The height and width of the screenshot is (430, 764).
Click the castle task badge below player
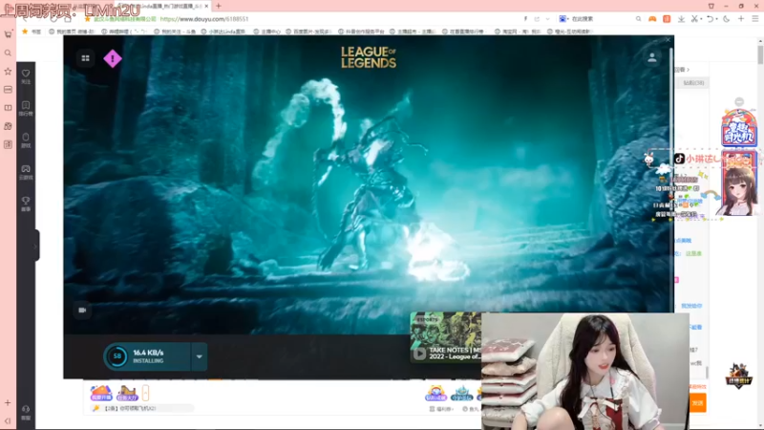pos(127,393)
